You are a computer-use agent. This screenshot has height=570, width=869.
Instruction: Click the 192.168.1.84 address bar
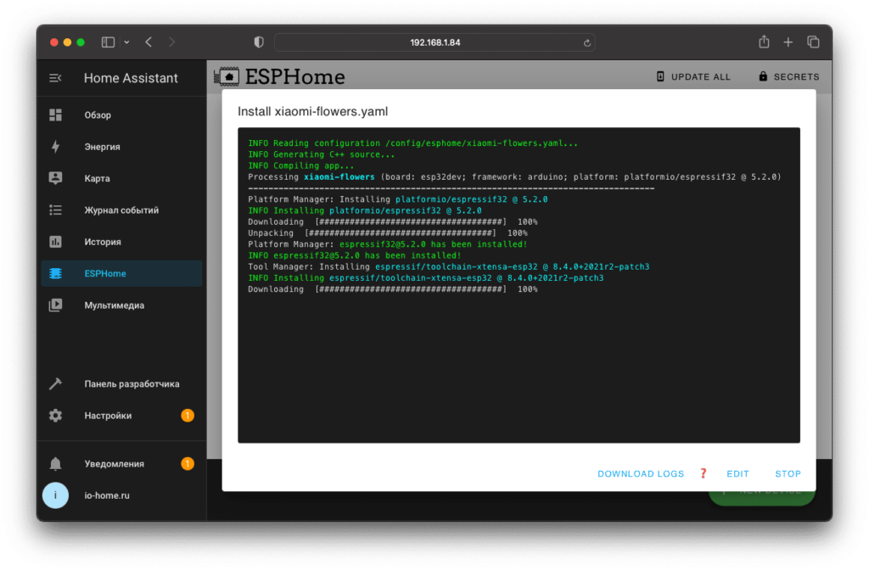[x=435, y=42]
